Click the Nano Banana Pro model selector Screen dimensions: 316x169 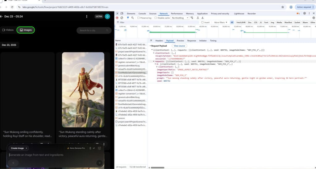coord(76,148)
